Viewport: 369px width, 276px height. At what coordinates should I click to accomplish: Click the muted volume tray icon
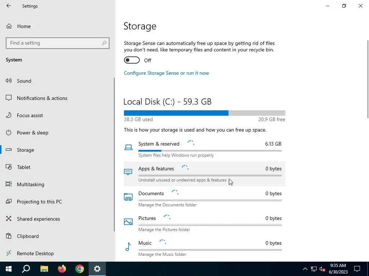[323, 269]
